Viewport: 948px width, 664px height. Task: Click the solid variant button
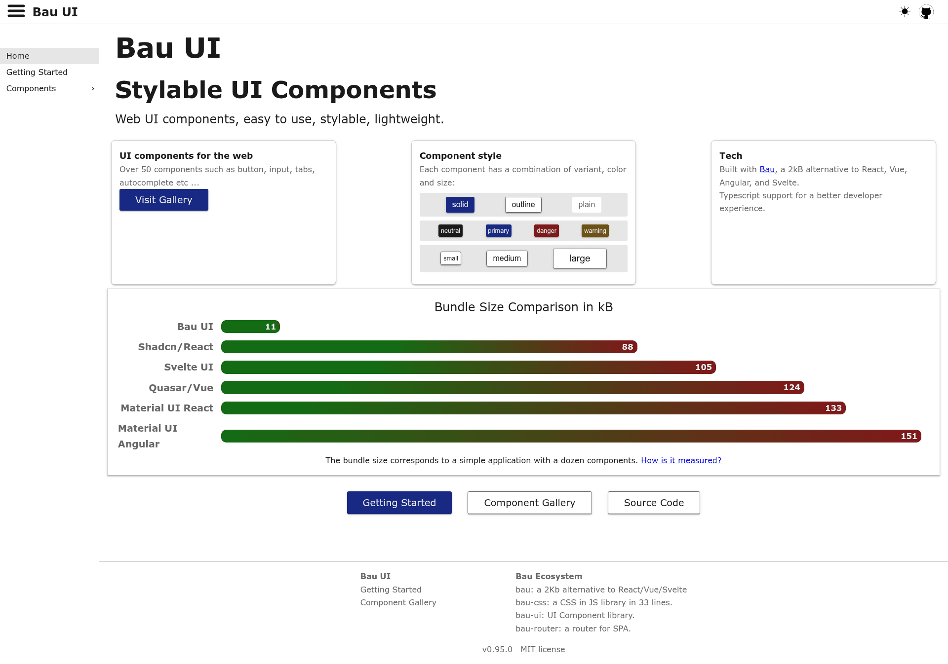tap(460, 205)
